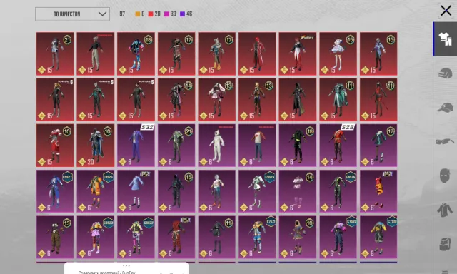Select total item count '97'
The image size is (457, 274).
click(122, 14)
